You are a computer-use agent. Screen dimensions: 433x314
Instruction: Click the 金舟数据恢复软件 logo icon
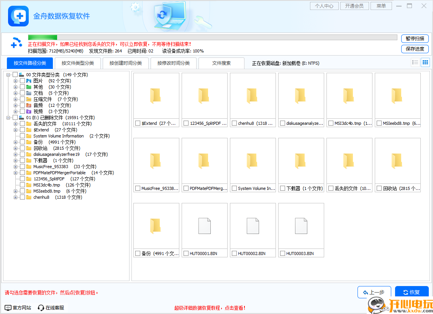pos(18,16)
